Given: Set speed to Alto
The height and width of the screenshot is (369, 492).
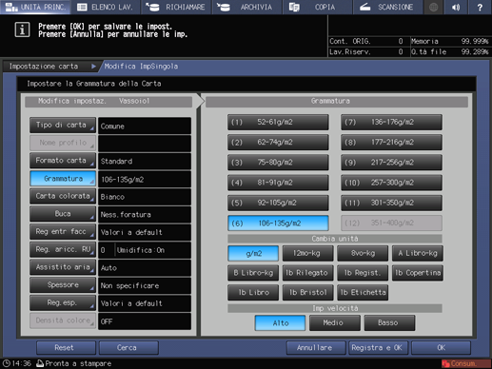Looking at the screenshot, I should click(x=280, y=323).
